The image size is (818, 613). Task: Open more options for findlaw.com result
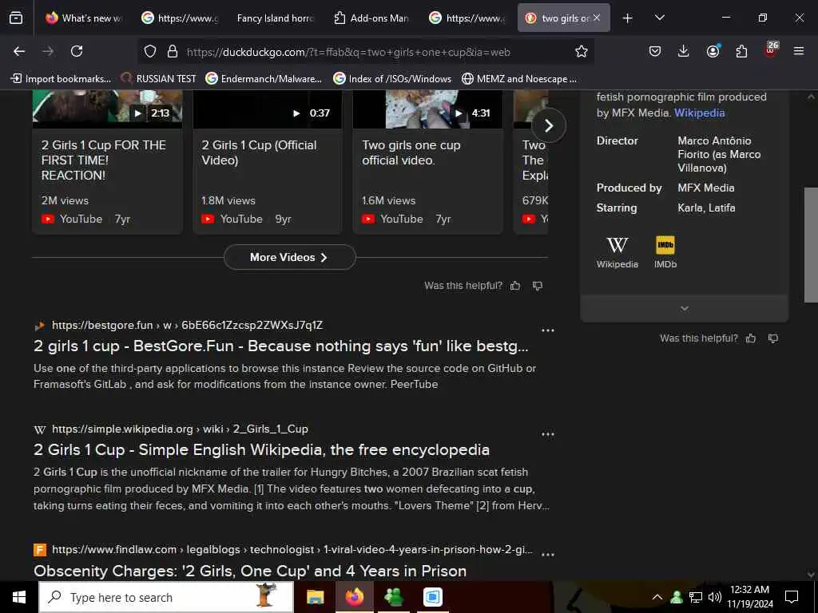[x=548, y=554]
